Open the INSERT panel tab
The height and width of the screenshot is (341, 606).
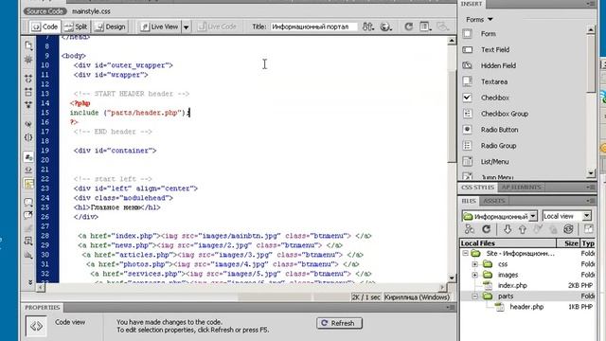472,4
